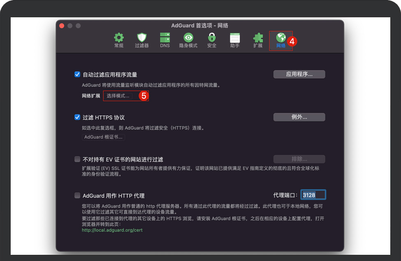Select the 隐身模式 (Stealth Mode) eye icon
Screen dimensions: 401x261
point(188,40)
